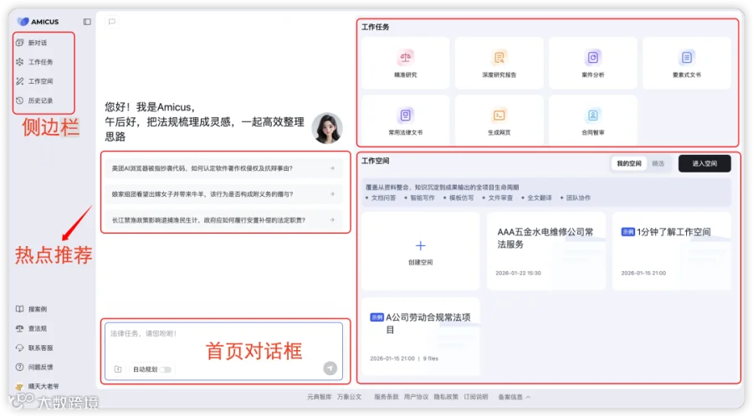This screenshot has height=417, width=753.
Task: Open AAA五金水电维修公司常法服务 space card
Action: click(x=546, y=250)
